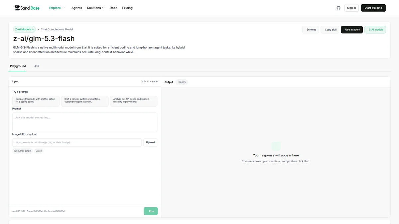399x224 pixels.
Task: Select the API design analysis prompt example
Action: [x=134, y=101]
